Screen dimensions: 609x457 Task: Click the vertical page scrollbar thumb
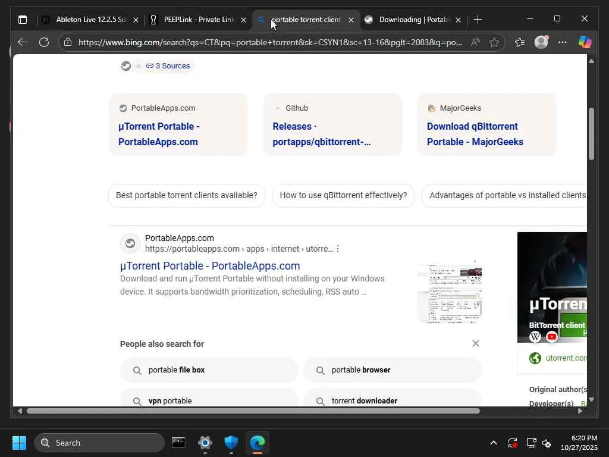tap(591, 134)
